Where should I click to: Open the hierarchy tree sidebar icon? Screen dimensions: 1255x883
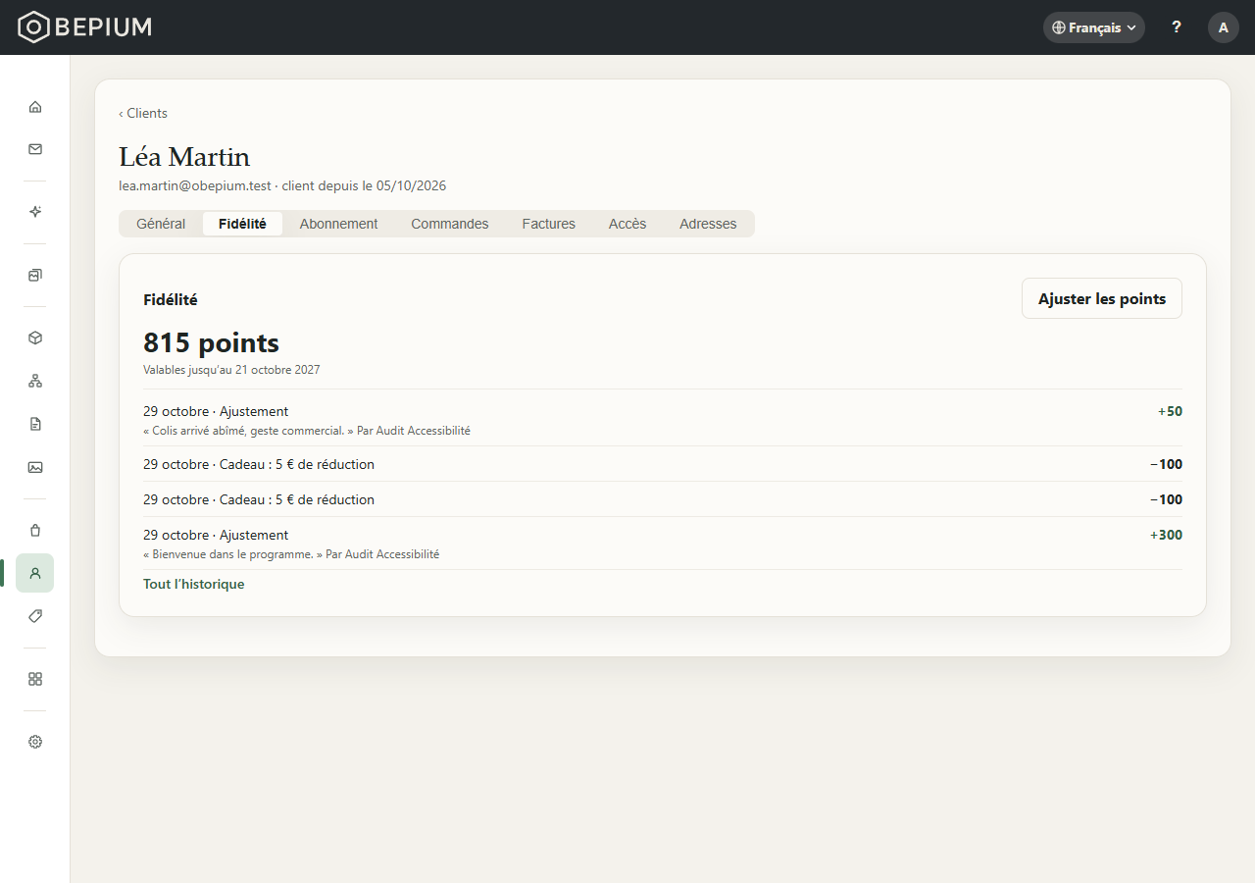(35, 381)
